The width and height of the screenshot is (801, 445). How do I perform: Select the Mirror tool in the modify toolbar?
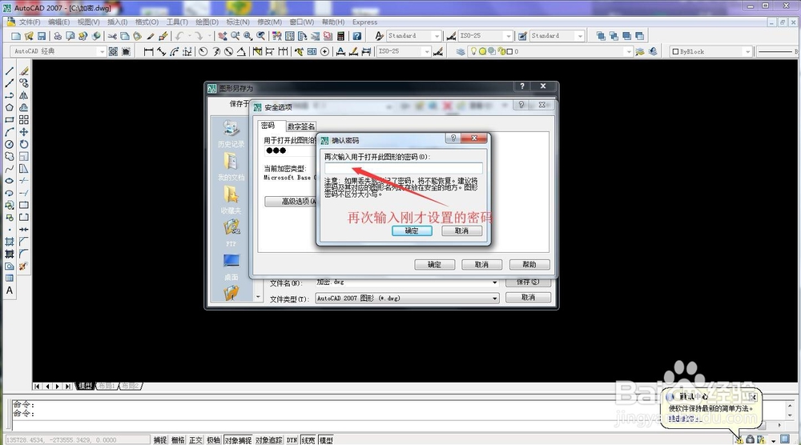[x=23, y=95]
